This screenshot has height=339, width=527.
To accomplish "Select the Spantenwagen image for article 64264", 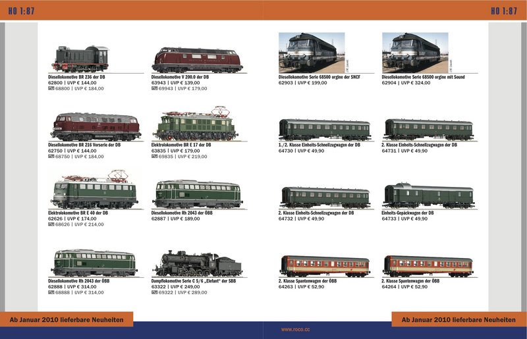I will click(428, 266).
